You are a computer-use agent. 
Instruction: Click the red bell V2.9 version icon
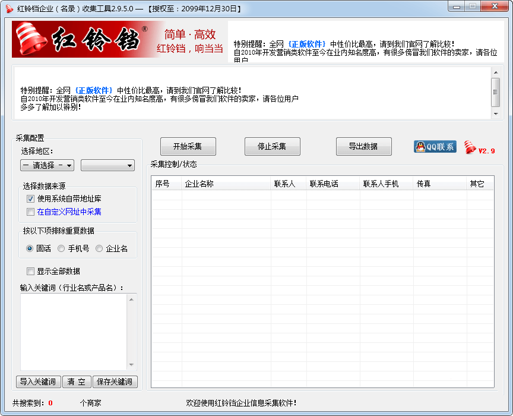pyautogui.click(x=479, y=147)
